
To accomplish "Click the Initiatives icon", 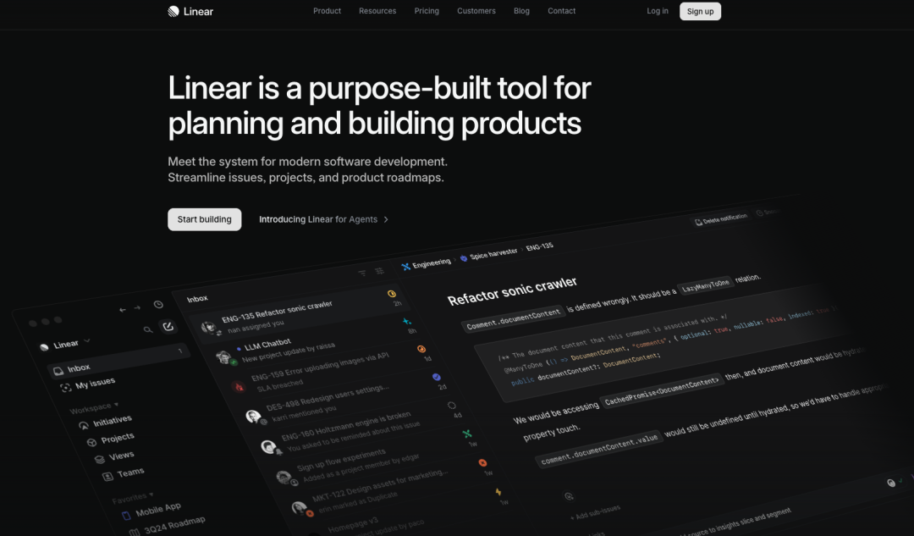I will tap(84, 425).
